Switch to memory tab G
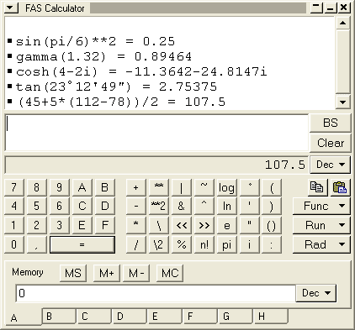The height and width of the screenshot is (330, 355). pyautogui.click(x=236, y=317)
